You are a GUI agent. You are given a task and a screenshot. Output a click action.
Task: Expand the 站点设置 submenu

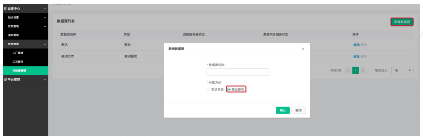pyautogui.click(x=45, y=18)
